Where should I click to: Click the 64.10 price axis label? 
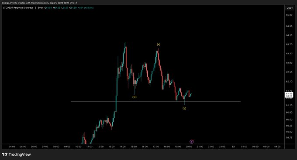point(289,35)
